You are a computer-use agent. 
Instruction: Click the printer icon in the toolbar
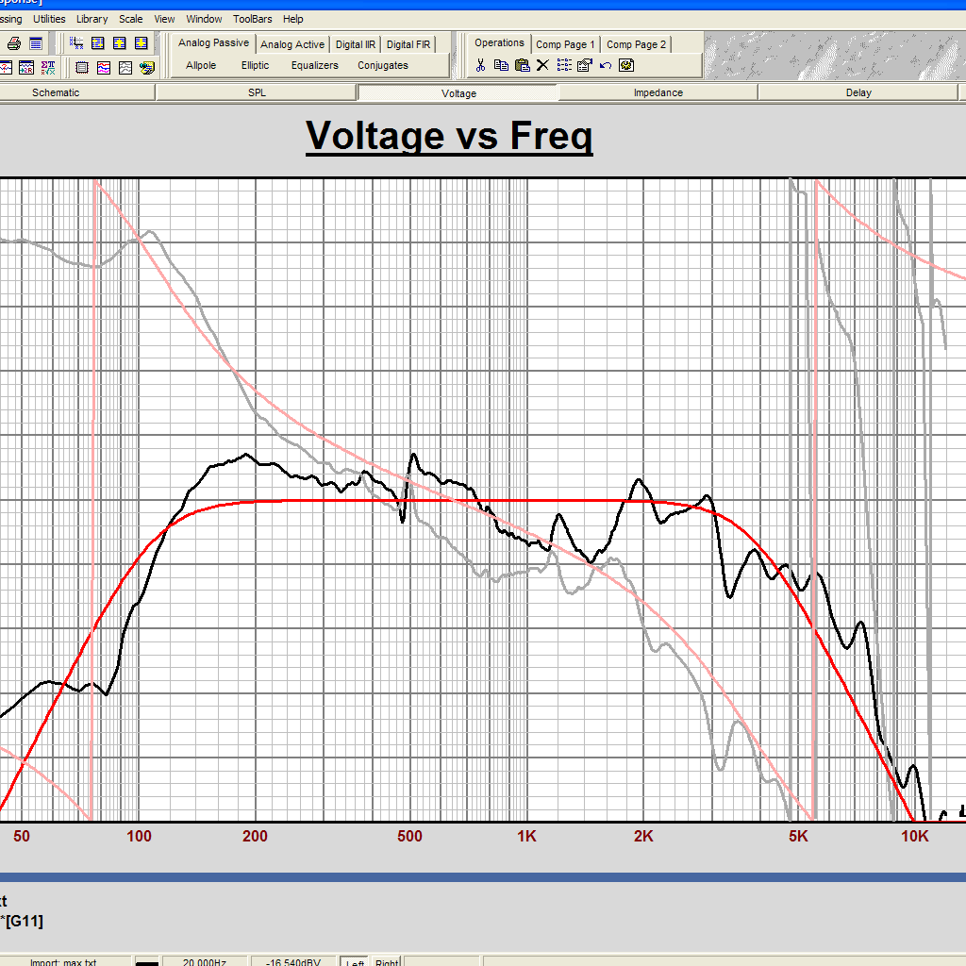pos(13,43)
